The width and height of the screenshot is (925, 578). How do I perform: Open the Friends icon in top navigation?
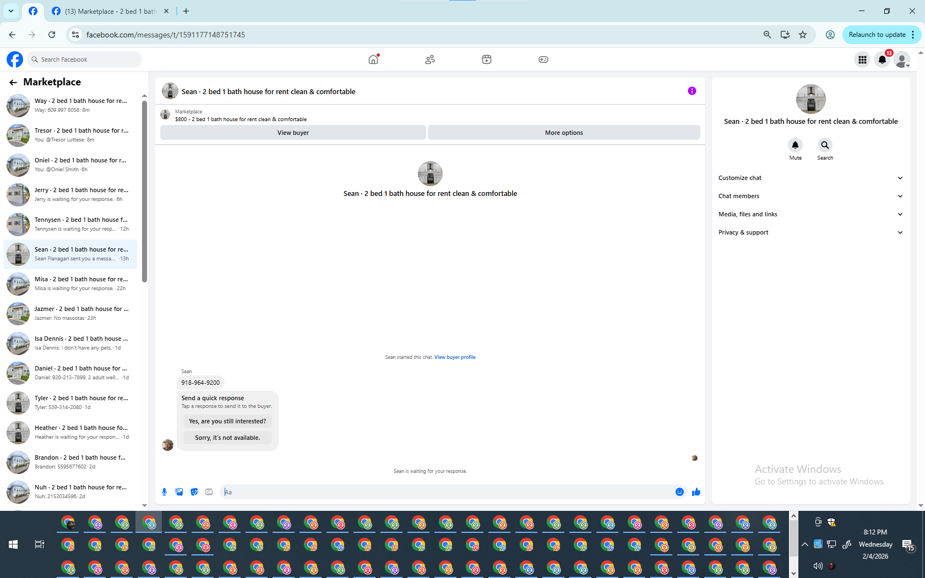tap(430, 59)
